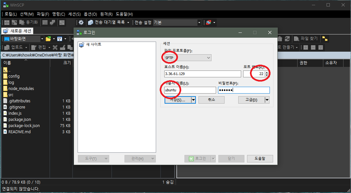Open the preferences gear icon in the toolbar

(x=81, y=22)
